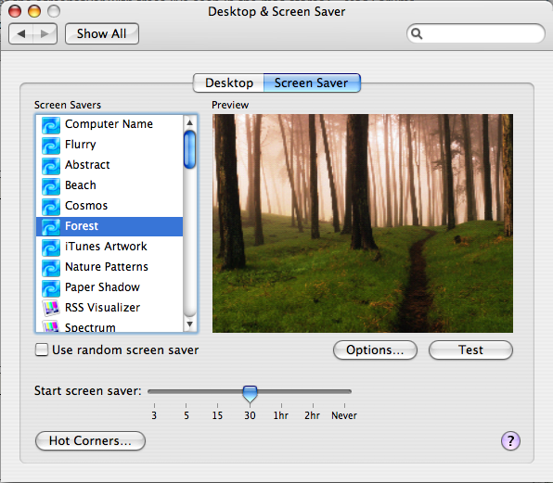The image size is (553, 483).
Task: Set the slider to the 5 minute mark
Action: (x=186, y=405)
